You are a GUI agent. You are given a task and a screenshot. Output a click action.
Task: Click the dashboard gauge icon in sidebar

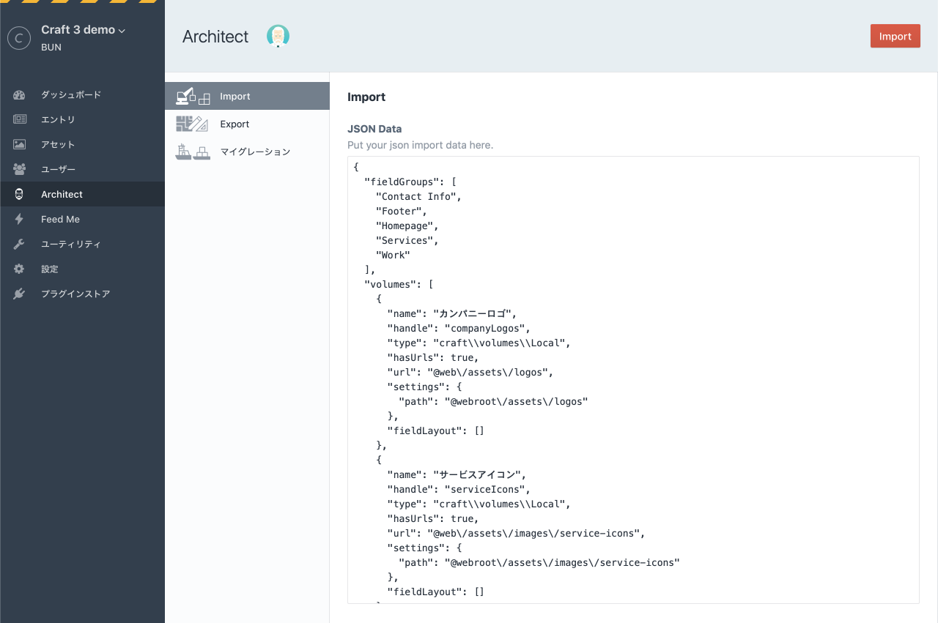19,95
